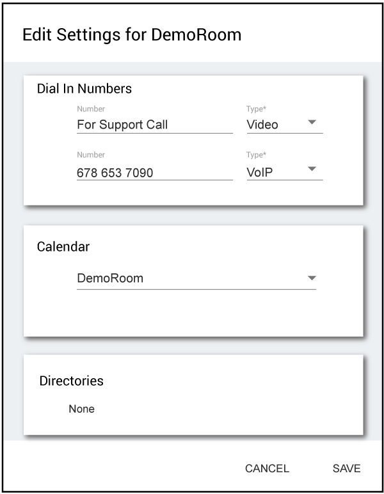Click the 'Dial In Numbers' section heading
This screenshot has width=384, height=494.
pos(84,89)
